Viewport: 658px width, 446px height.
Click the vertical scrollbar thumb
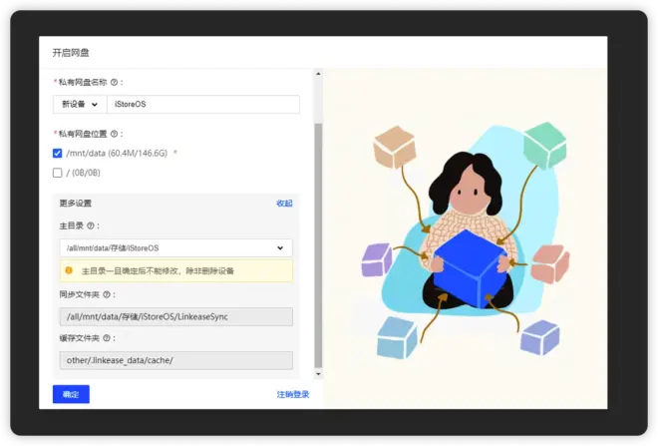coord(318,245)
